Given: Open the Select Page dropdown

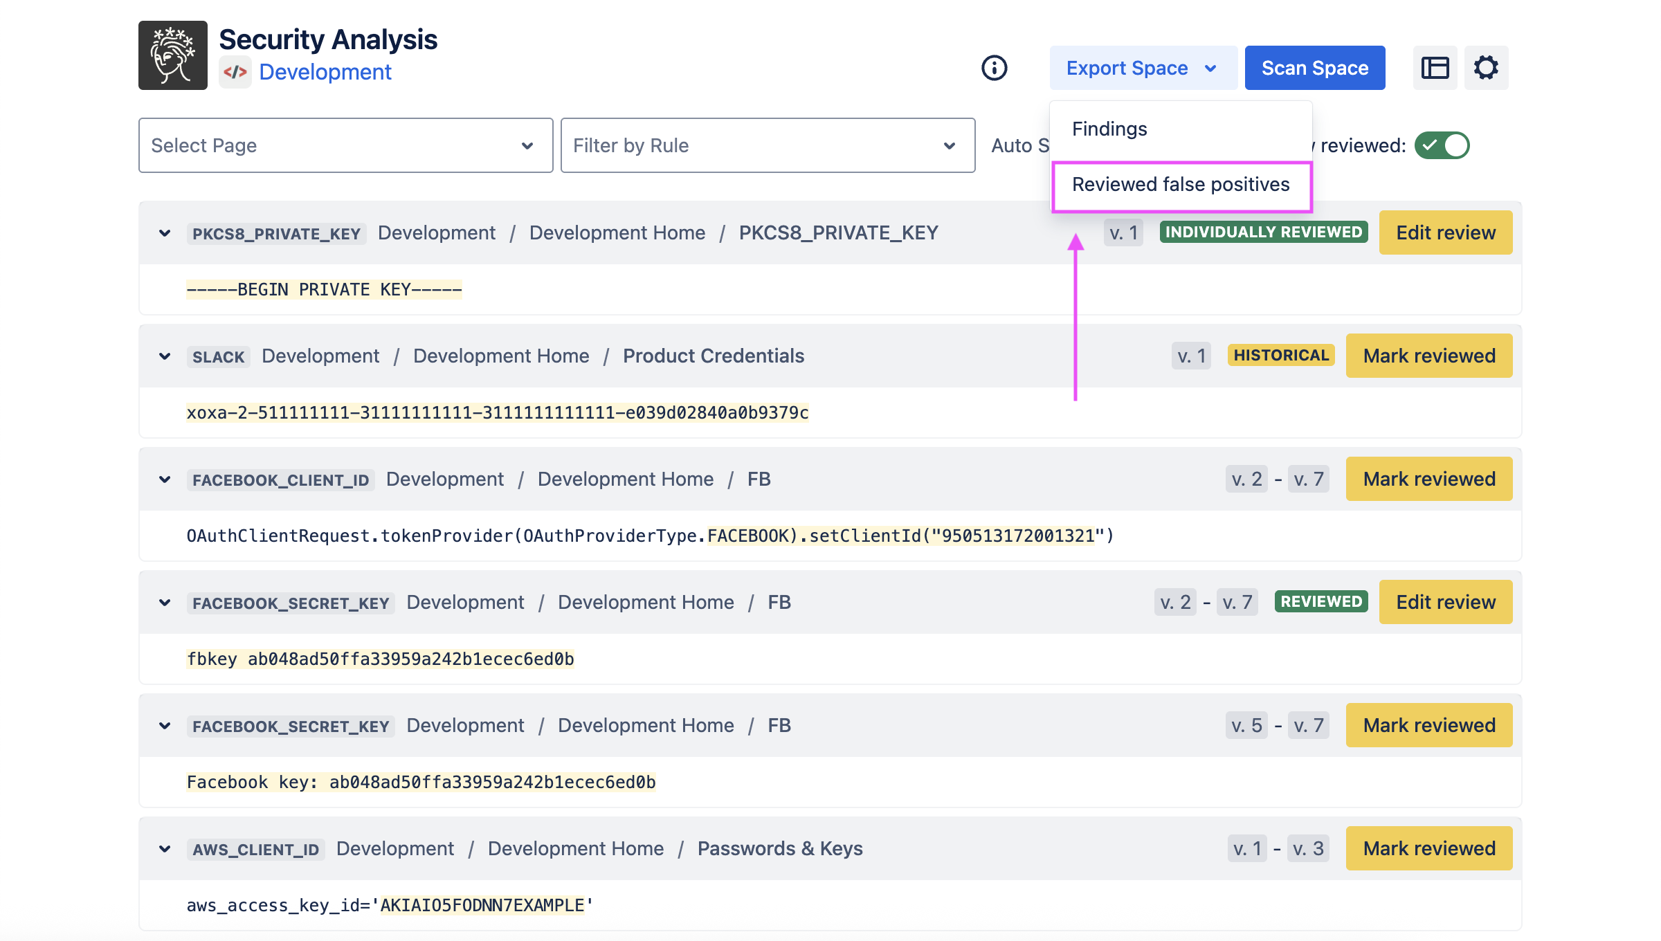Looking at the screenshot, I should coord(345,145).
